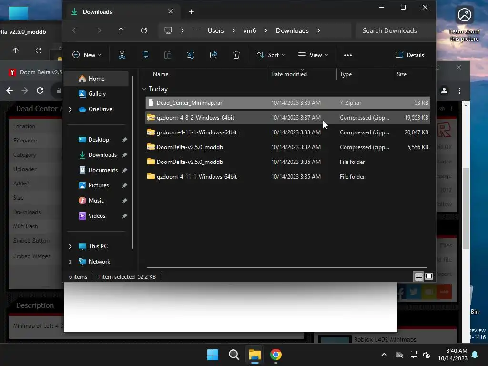Image resolution: width=488 pixels, height=366 pixels.
Task: Sort by Size column header
Action: (x=413, y=74)
